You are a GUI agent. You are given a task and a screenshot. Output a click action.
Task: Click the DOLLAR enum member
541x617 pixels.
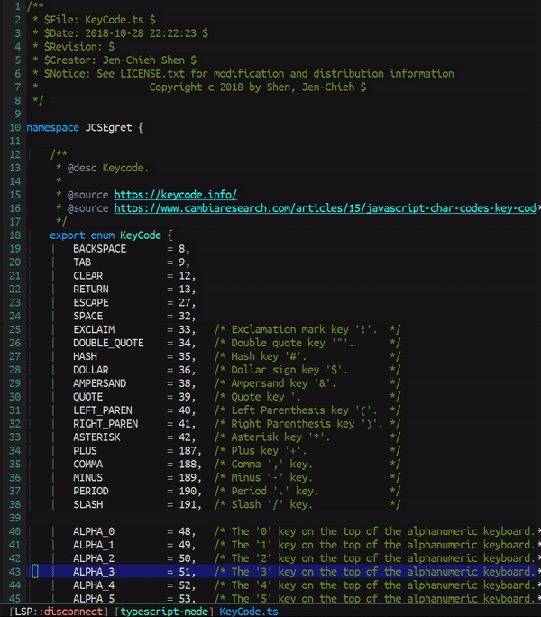91,370
